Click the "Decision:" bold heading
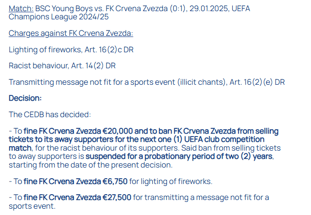311x215 pixels. tap(25, 98)
